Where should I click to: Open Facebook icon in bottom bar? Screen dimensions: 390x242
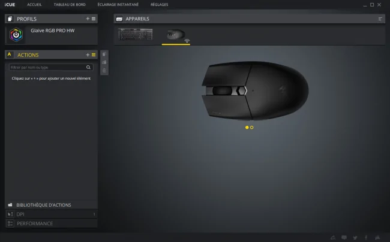366,238
